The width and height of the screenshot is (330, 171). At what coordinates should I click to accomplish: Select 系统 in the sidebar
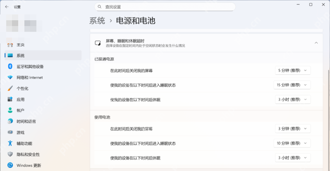point(43,55)
